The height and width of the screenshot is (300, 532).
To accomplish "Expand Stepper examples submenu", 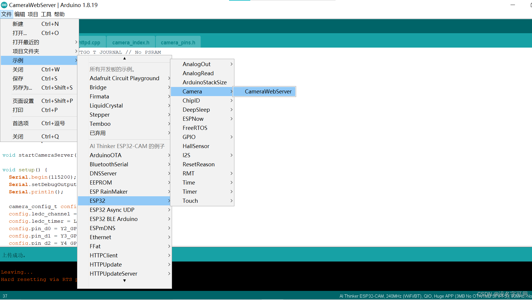I will coord(125,115).
